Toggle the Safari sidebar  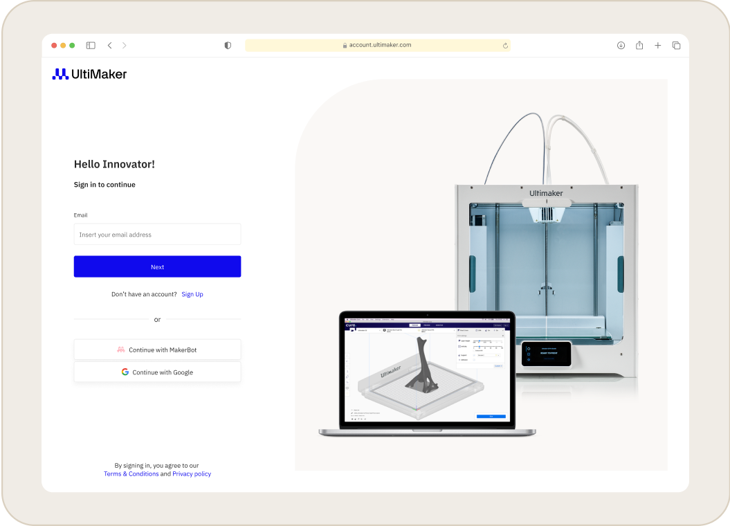[x=90, y=45]
